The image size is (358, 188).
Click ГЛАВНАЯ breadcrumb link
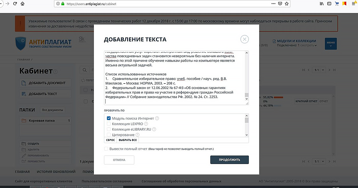click(x=24, y=60)
